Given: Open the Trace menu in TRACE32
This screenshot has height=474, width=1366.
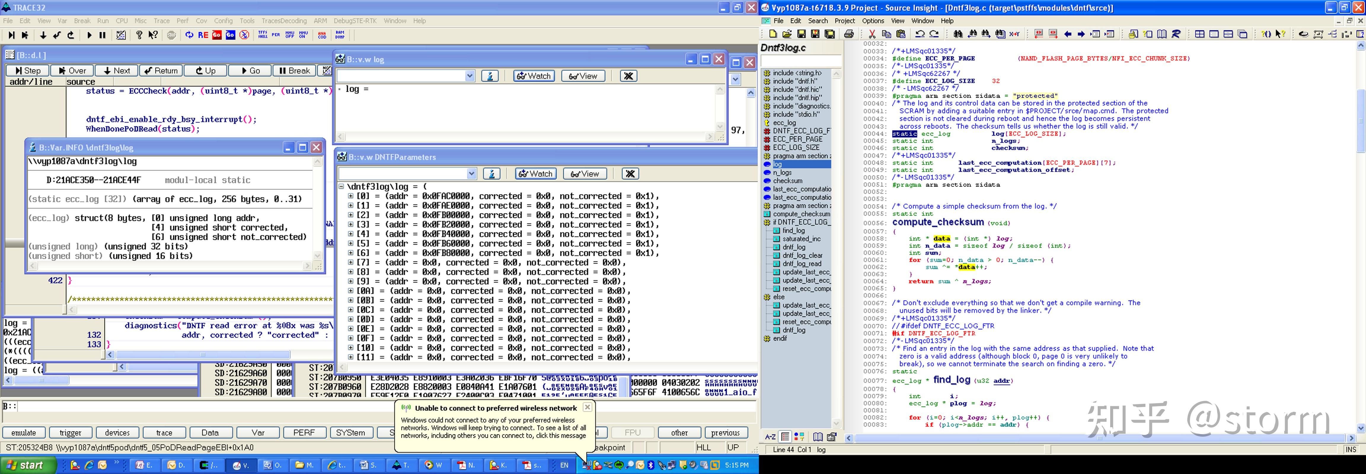Looking at the screenshot, I should (161, 21).
